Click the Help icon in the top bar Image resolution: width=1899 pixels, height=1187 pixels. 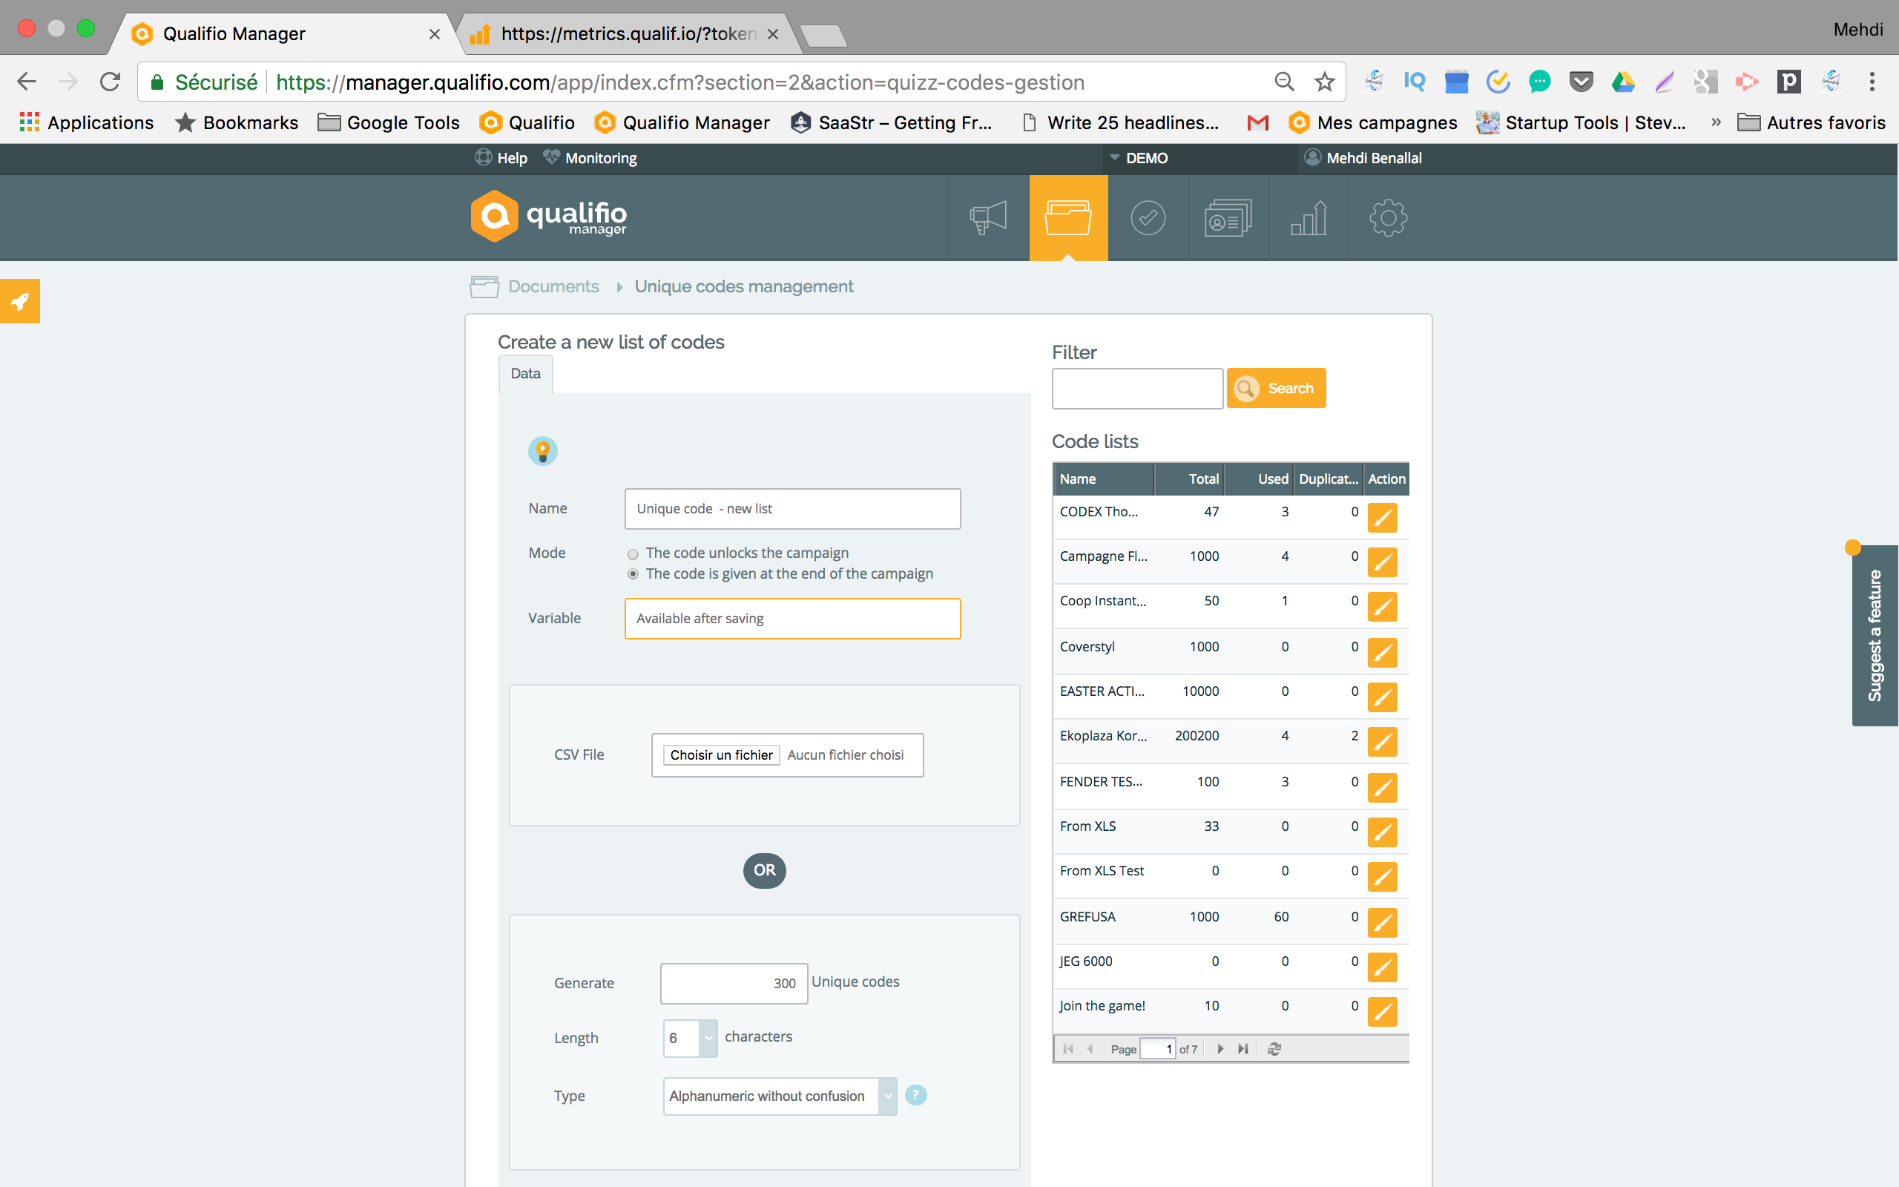[484, 158]
